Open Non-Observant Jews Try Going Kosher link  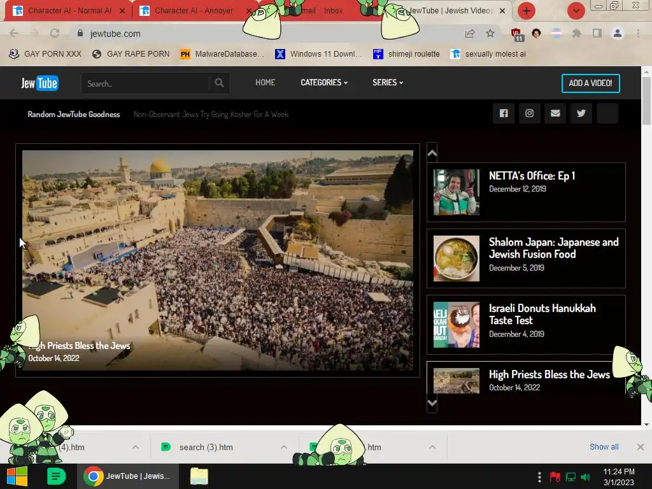(x=211, y=115)
